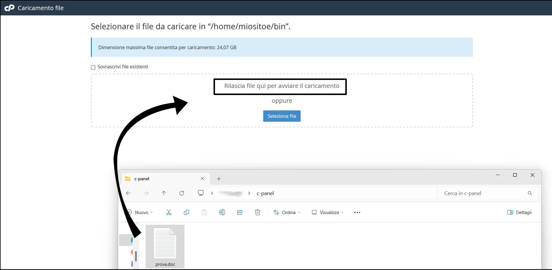Image resolution: width=552 pixels, height=270 pixels.
Task: Click the cPanel logo
Action: pos(9,8)
